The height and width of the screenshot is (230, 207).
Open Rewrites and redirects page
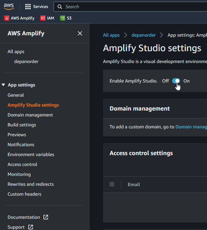click(x=31, y=184)
